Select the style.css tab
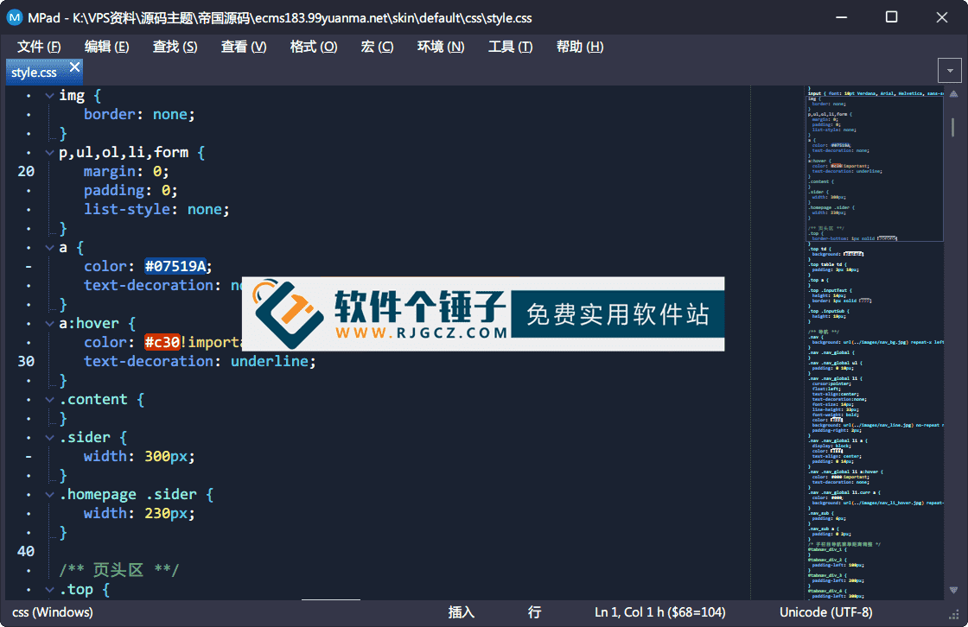The width and height of the screenshot is (968, 627). [x=36, y=72]
